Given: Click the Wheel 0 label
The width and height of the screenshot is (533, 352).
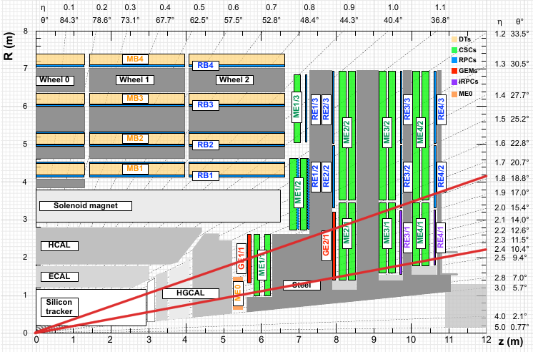Looking at the screenshot, I should (x=55, y=80).
